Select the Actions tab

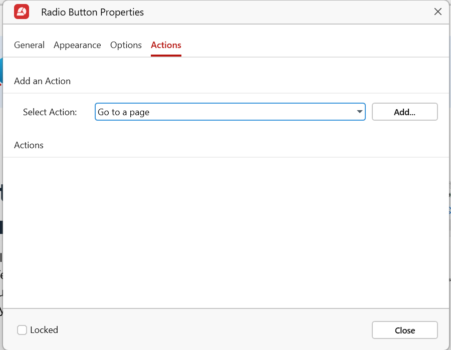(166, 45)
